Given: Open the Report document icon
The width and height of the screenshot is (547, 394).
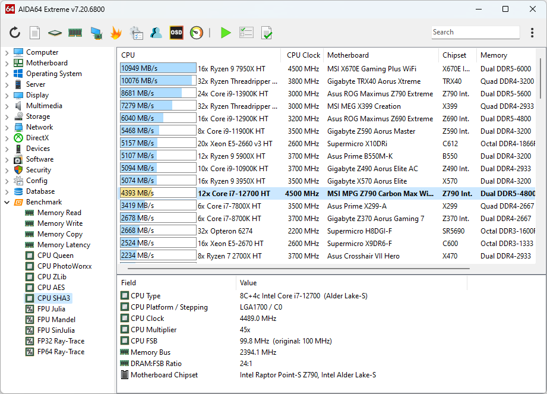Looking at the screenshot, I should (x=35, y=33).
